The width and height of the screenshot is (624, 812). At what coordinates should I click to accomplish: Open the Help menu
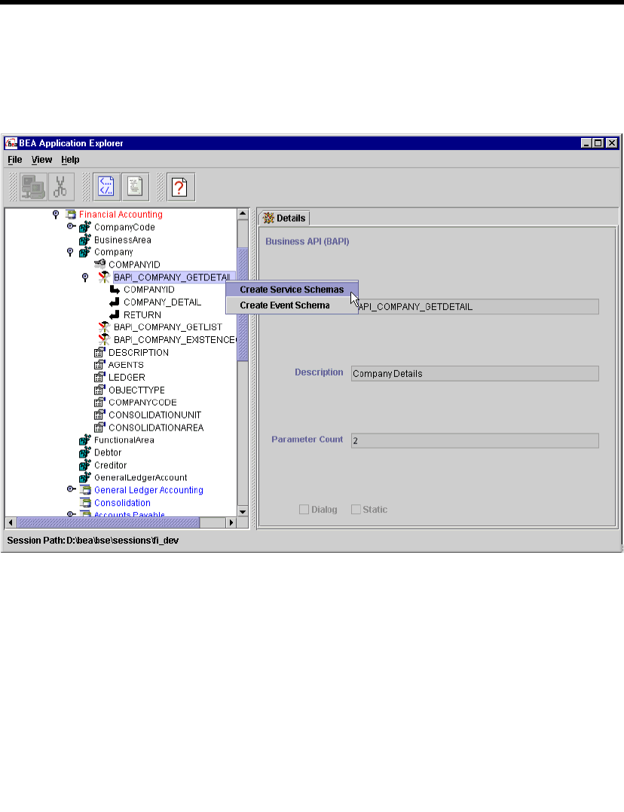pyautogui.click(x=70, y=160)
